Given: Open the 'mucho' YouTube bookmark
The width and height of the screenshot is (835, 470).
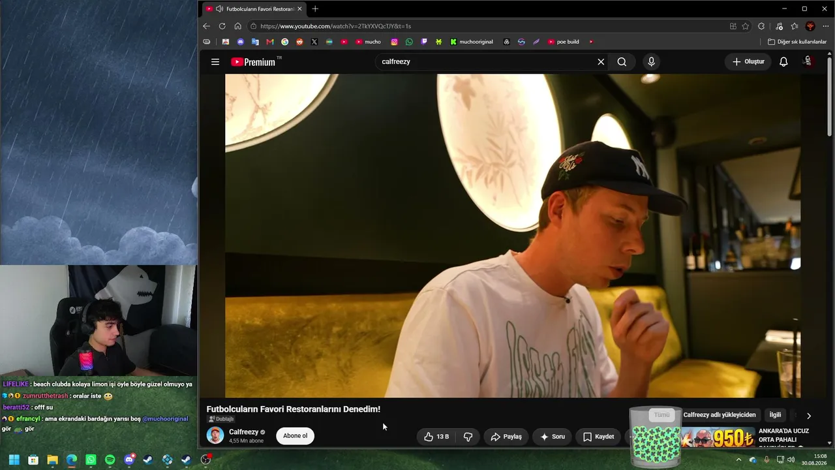Looking at the screenshot, I should coord(368,42).
